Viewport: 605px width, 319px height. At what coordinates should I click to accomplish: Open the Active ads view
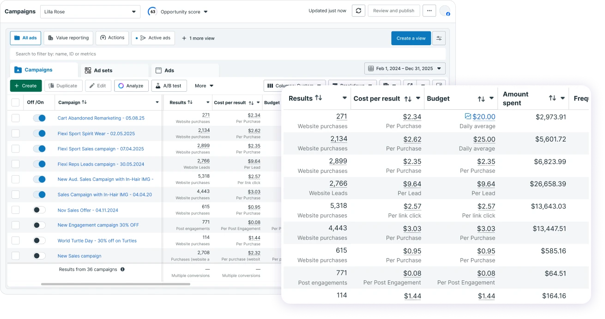153,38
